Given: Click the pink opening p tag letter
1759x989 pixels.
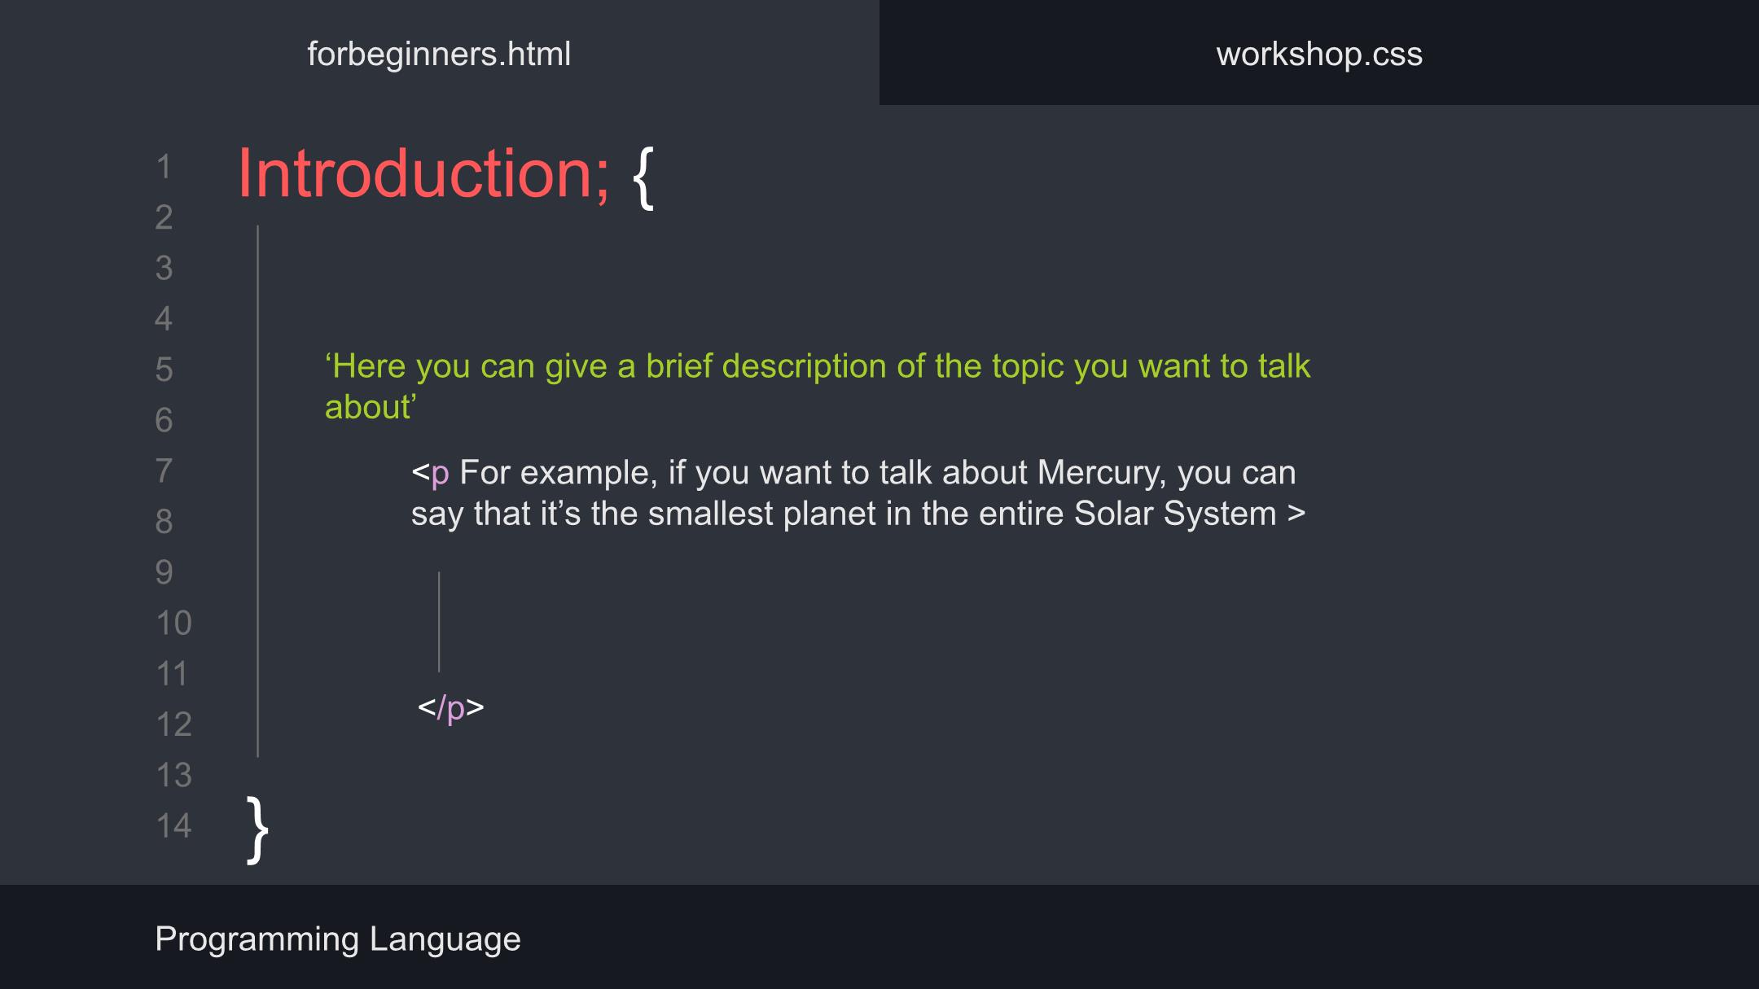Looking at the screenshot, I should tap(440, 475).
